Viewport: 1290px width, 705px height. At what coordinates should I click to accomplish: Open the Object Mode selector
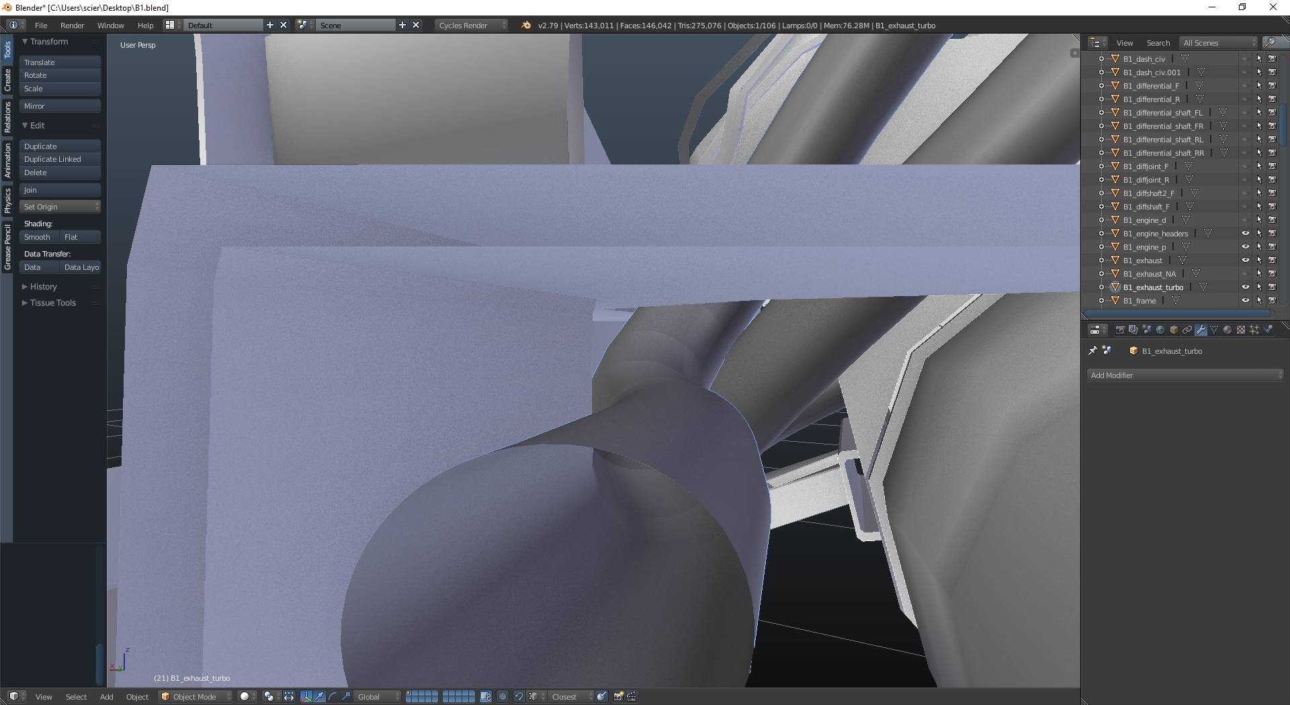(195, 696)
